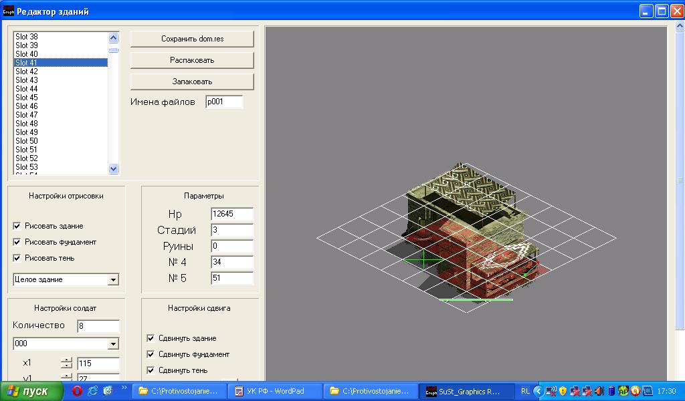Select highlighted Slot 41 row
Image resolution: width=685 pixels, height=401 pixels.
click(x=61, y=63)
